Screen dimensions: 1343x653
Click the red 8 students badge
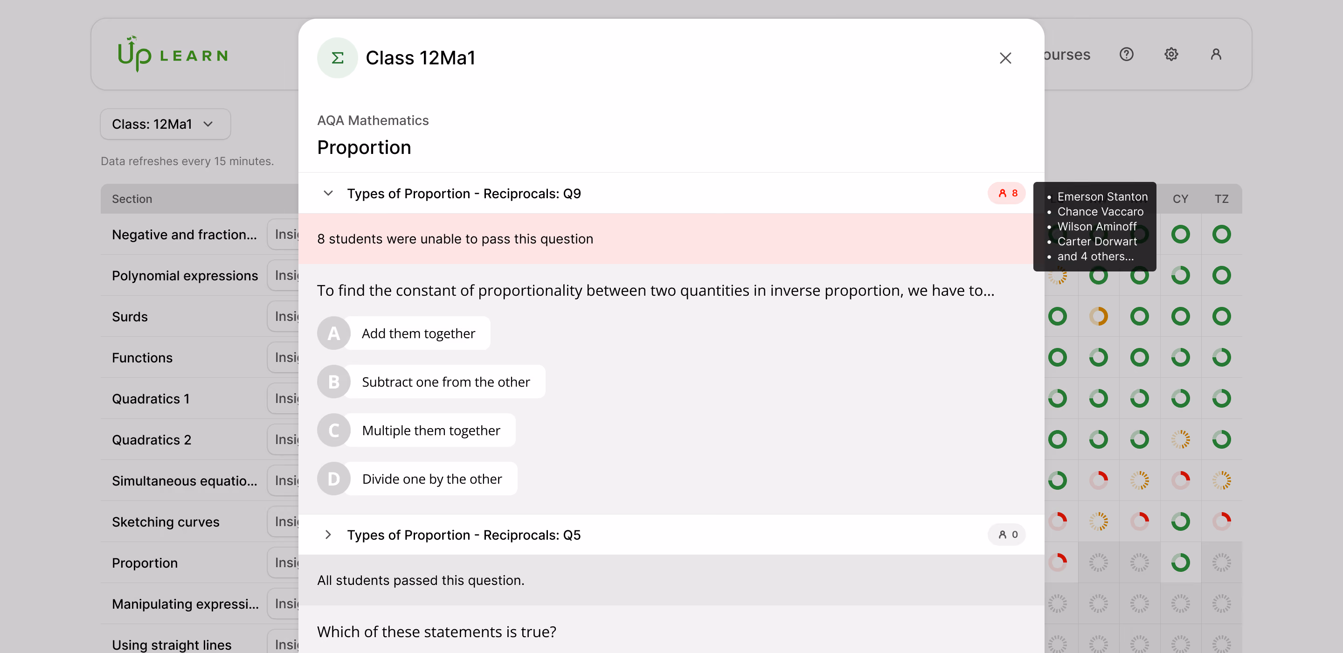[1007, 194]
